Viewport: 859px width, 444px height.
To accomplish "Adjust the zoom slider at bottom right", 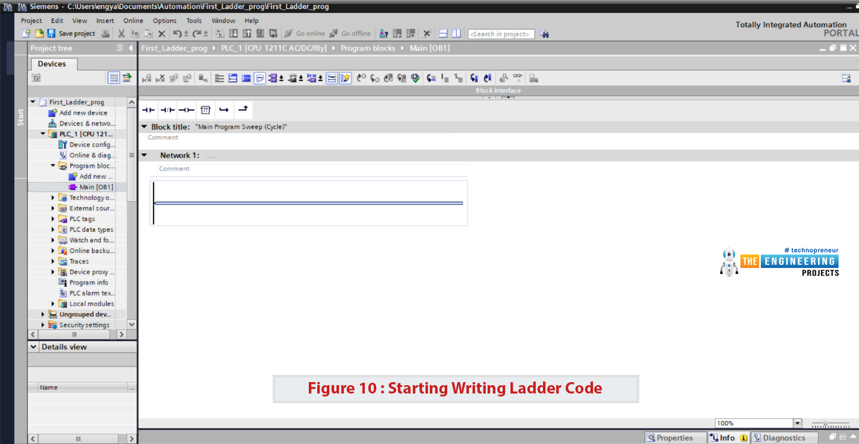I will pyautogui.click(x=826, y=423).
